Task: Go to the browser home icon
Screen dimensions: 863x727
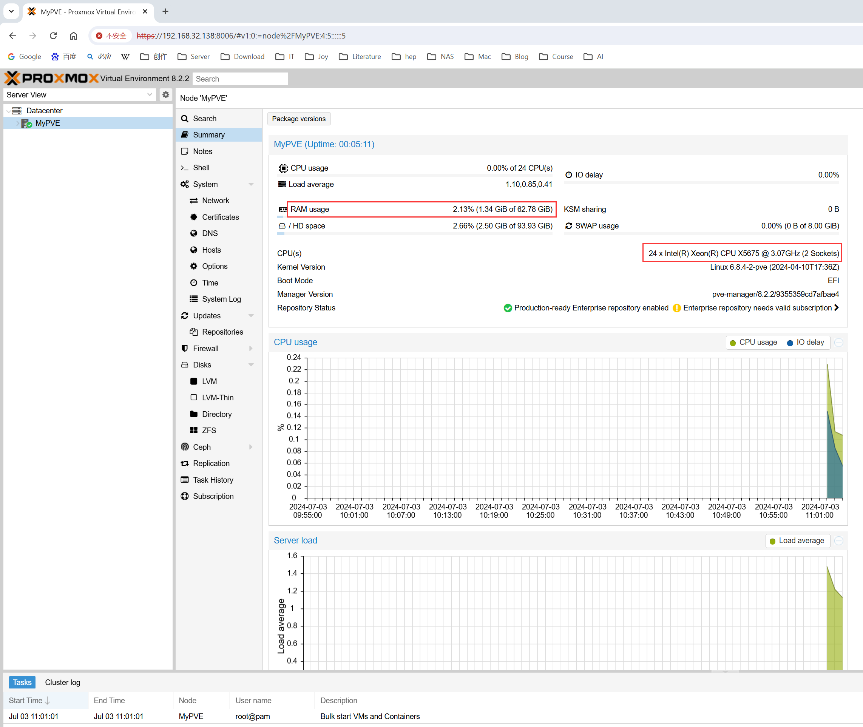Action: (73, 36)
